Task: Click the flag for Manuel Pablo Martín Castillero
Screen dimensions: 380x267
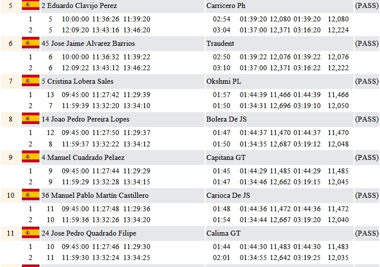Action: pos(30,195)
